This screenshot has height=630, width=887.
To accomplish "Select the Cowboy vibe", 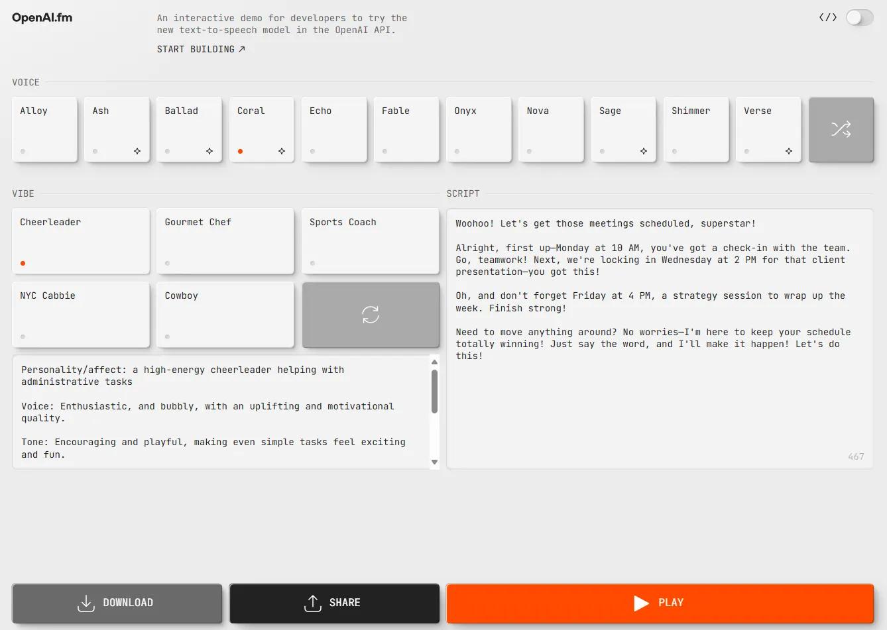I will point(225,315).
